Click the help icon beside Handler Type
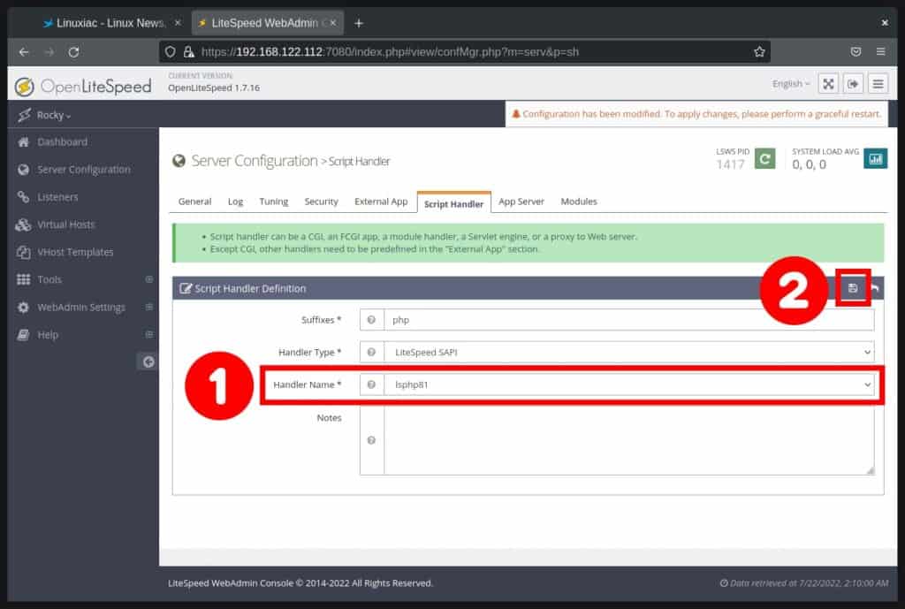 coord(372,352)
